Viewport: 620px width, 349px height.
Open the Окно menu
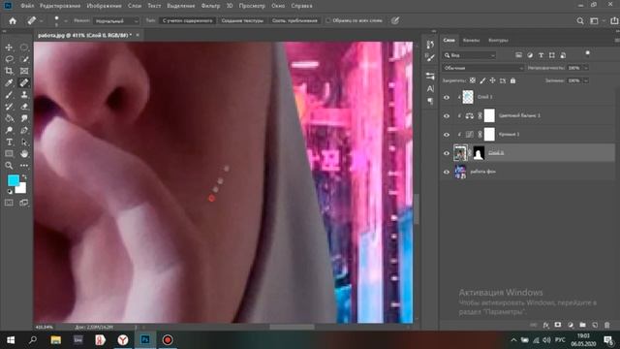(x=278, y=6)
